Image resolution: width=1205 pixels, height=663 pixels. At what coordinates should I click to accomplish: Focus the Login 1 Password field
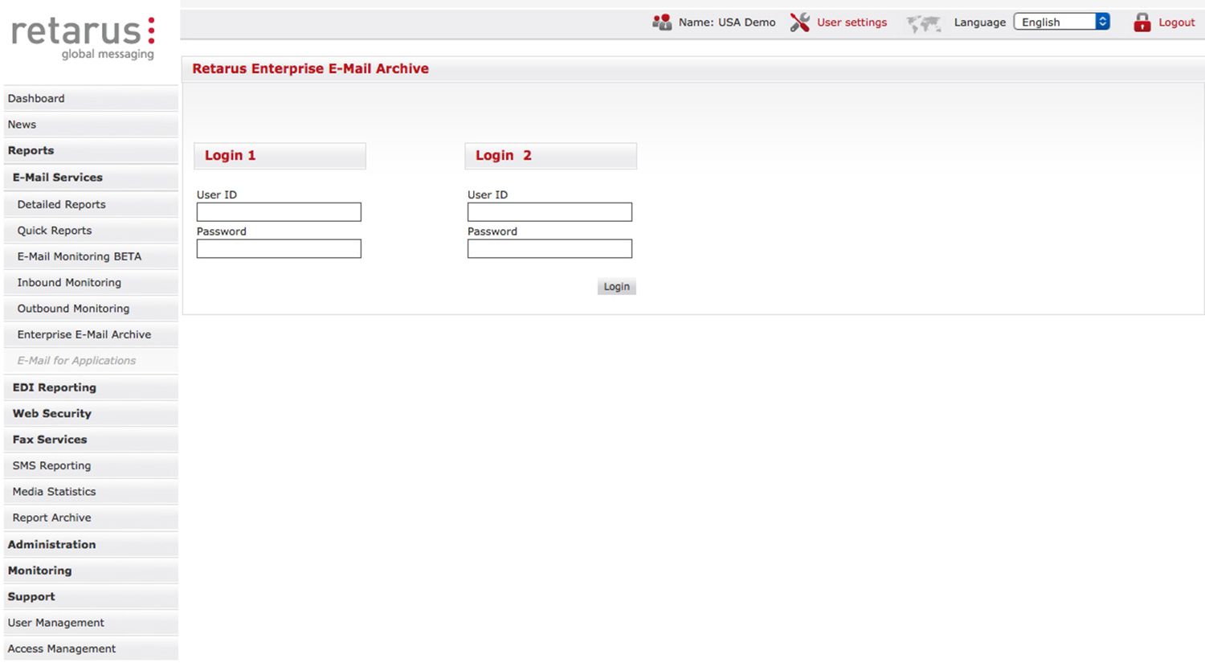279,248
